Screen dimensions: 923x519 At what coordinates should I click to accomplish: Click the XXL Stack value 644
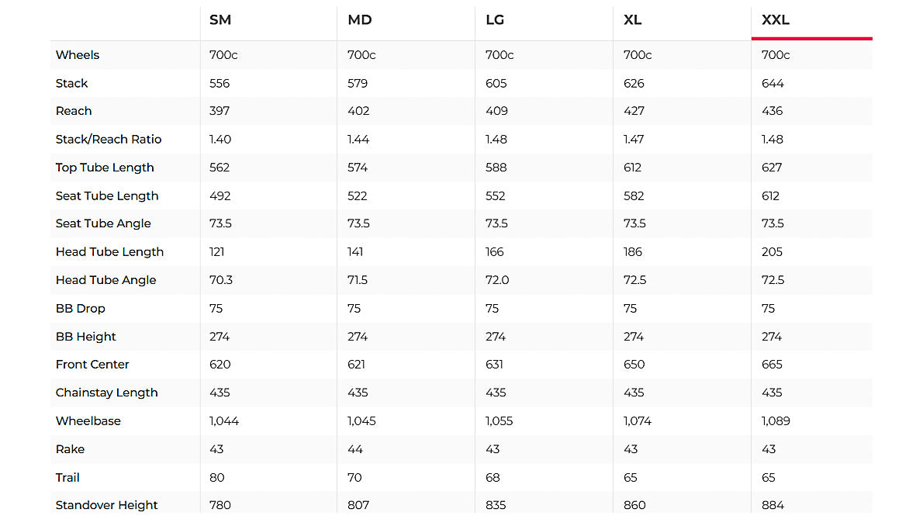(773, 83)
